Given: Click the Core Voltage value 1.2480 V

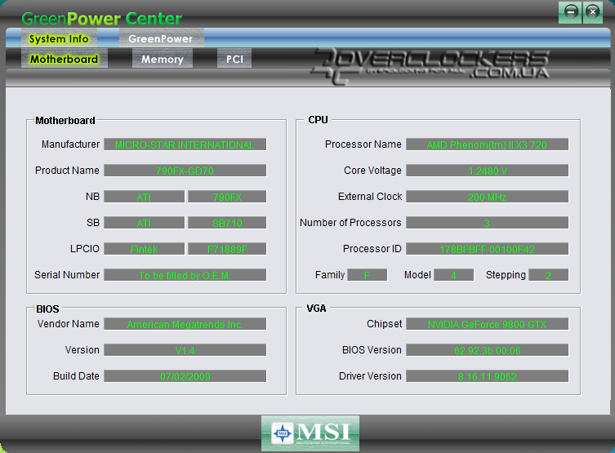Looking at the screenshot, I should click(487, 171).
